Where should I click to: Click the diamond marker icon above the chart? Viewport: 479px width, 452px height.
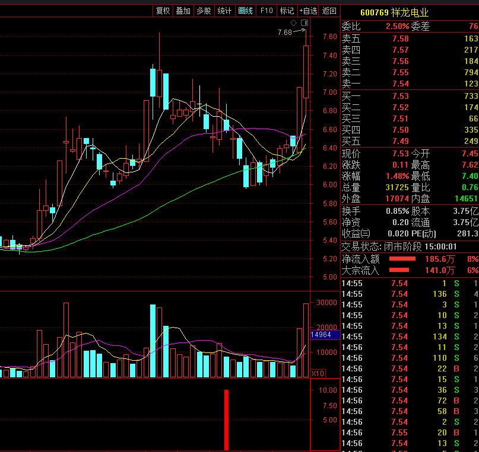click(293, 23)
